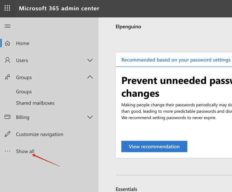Collapse the Groups section chevron
The width and height of the screenshot is (232, 192).
[90, 77]
